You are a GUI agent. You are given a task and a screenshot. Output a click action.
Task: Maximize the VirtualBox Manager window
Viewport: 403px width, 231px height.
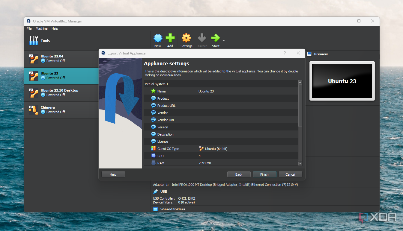tap(359, 21)
